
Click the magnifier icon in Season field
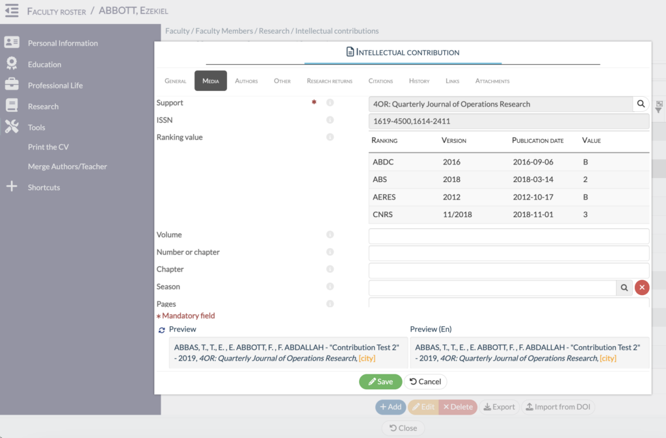(x=624, y=287)
